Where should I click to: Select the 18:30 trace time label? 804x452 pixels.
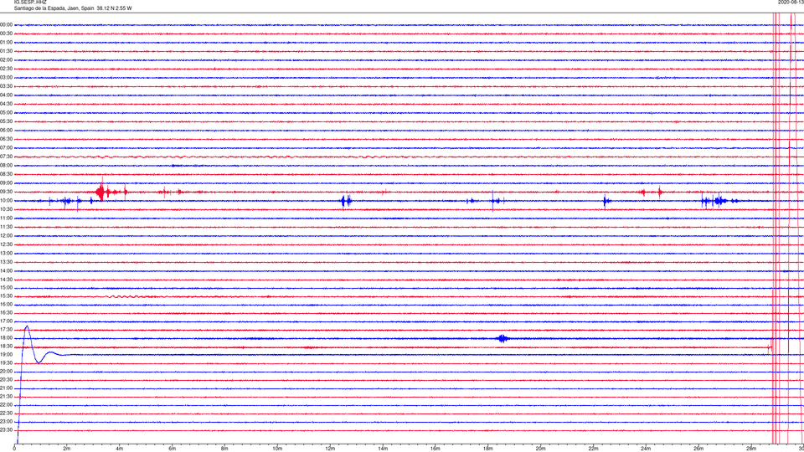pyautogui.click(x=6, y=347)
